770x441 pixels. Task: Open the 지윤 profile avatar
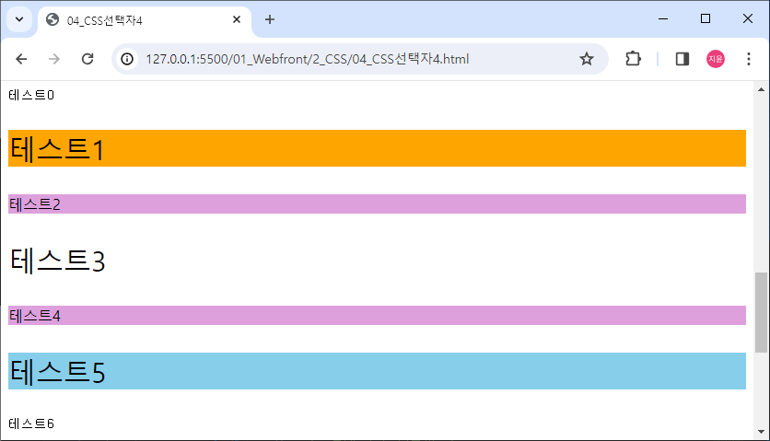click(716, 59)
